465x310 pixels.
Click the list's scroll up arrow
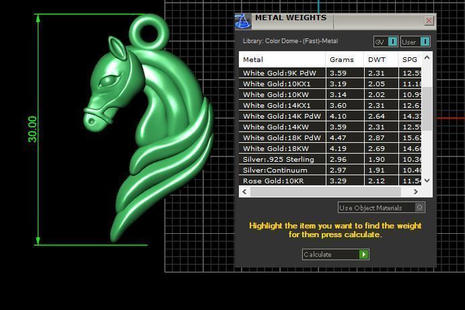point(427,57)
